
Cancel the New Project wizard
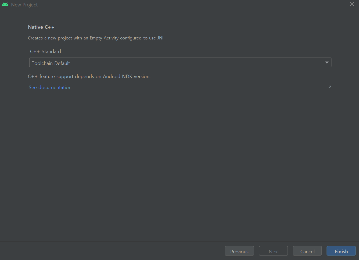pyautogui.click(x=307, y=251)
